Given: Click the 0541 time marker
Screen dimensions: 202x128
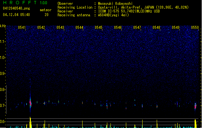Looking at the screenshot, I should (22, 28).
